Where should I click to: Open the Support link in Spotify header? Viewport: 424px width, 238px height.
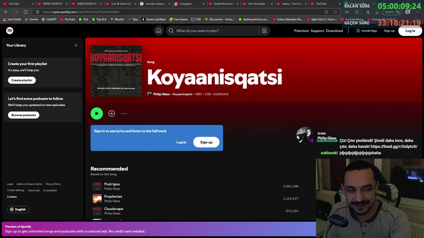317,31
